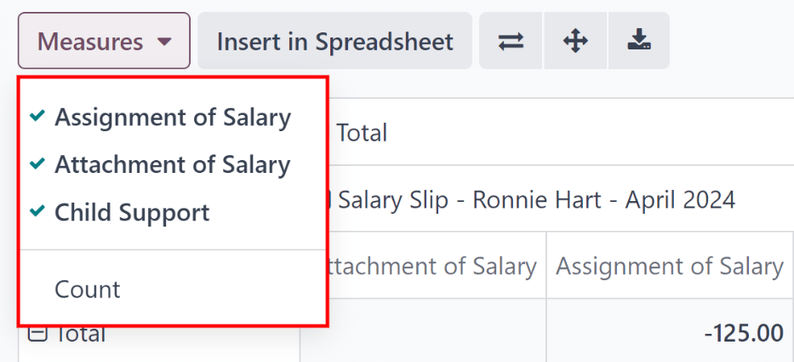Collapse the Total row minus icon
This screenshot has width=794, height=362.
37,334
